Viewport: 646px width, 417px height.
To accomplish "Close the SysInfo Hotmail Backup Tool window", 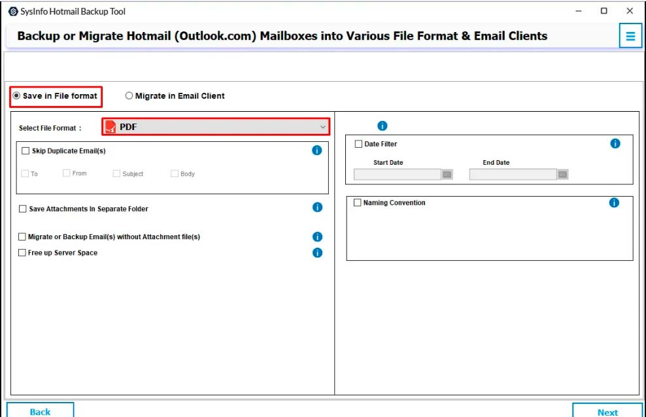I will (630, 11).
